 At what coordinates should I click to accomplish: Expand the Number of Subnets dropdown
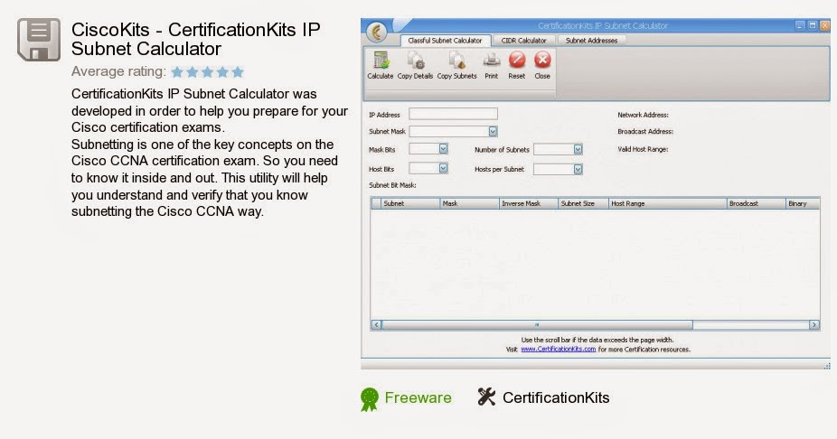[578, 149]
